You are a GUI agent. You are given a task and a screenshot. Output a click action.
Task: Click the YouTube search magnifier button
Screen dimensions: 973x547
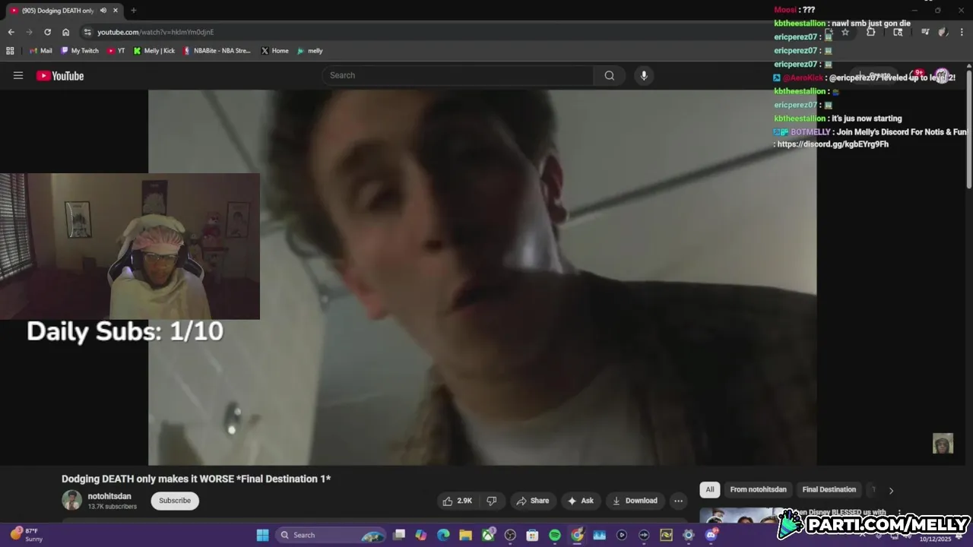click(610, 75)
